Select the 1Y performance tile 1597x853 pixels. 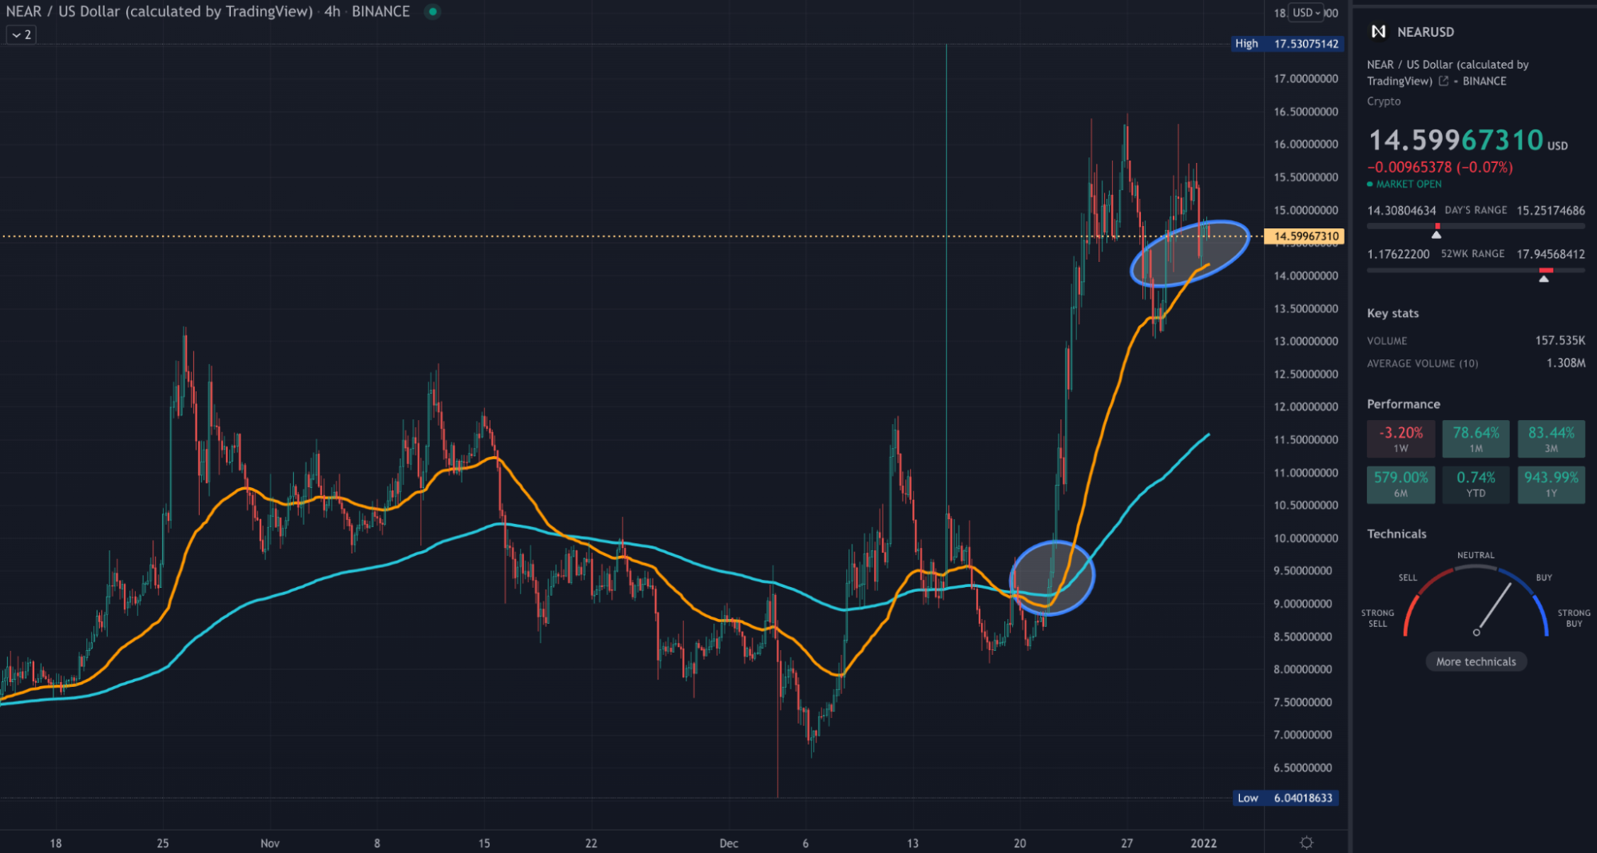click(1551, 484)
